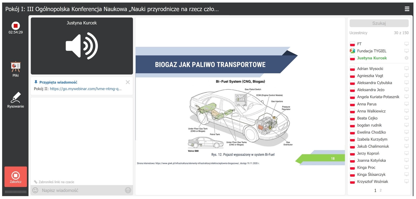Viewport: 416px width, 199px height.
Task: Stop the recording with the red button
Action: click(x=16, y=26)
